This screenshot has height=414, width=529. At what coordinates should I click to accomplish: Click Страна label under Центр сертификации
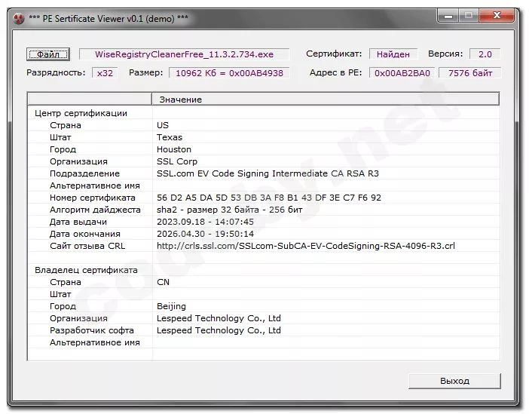pyautogui.click(x=66, y=125)
